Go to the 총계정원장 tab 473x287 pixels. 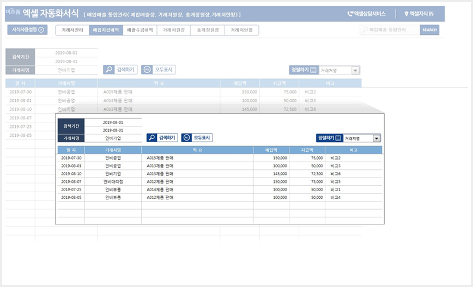208,30
